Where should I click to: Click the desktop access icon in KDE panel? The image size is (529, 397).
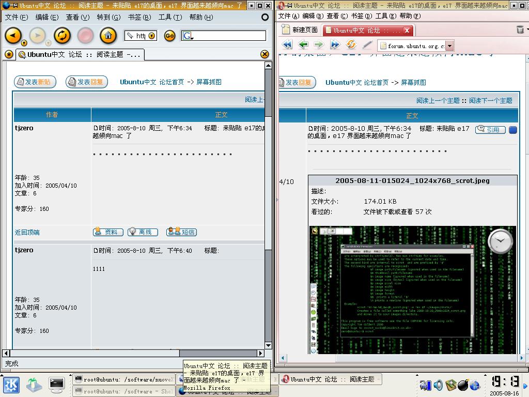click(34, 385)
